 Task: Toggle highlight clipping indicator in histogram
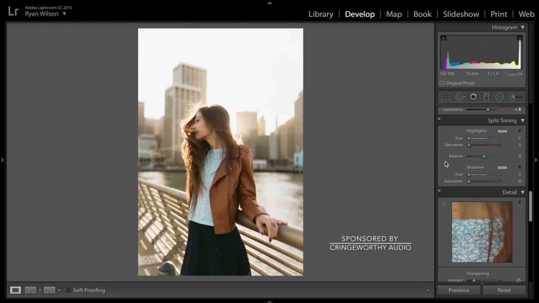520,38
